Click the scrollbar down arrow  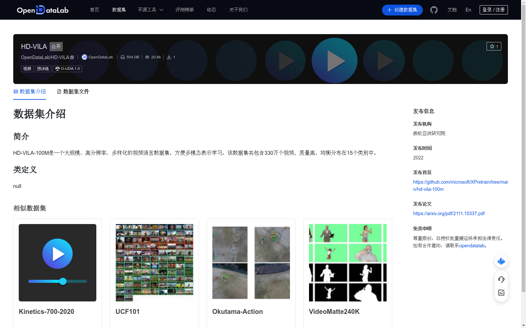(523, 325)
